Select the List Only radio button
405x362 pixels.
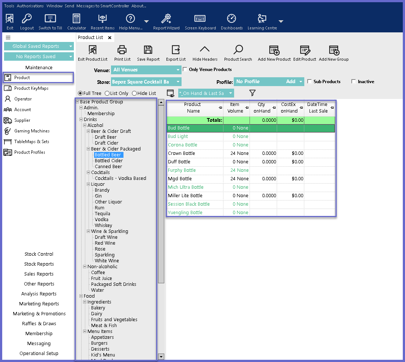click(x=107, y=93)
